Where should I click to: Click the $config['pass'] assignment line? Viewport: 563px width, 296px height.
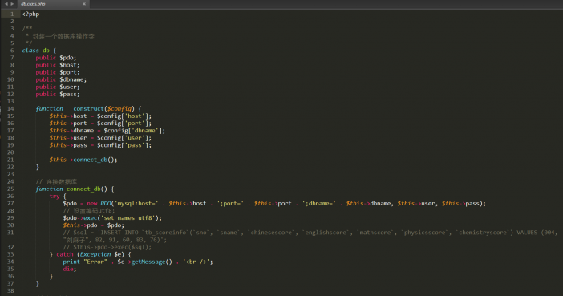click(100, 145)
